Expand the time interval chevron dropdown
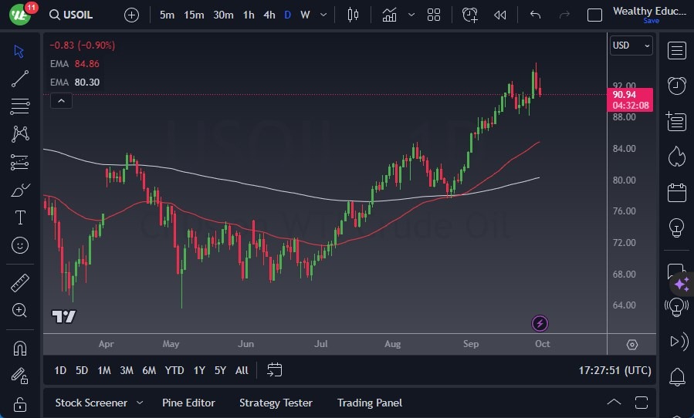694x418 pixels. coord(324,15)
